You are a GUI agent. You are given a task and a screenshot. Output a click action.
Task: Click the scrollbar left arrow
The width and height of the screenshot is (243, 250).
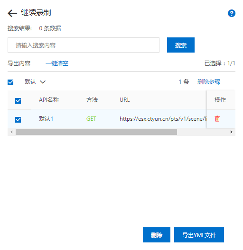pyautogui.click(x=11, y=132)
